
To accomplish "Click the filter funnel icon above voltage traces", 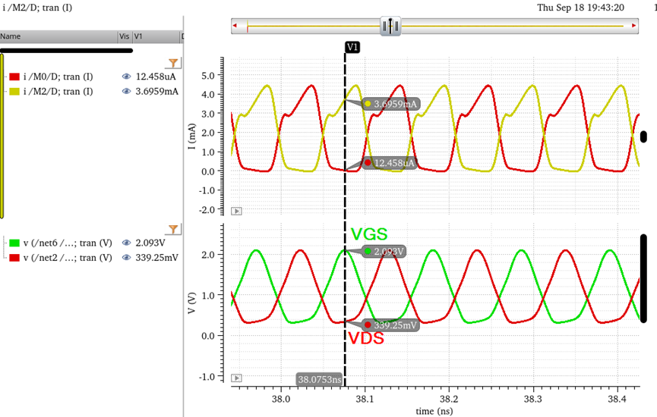I will coord(173,229).
